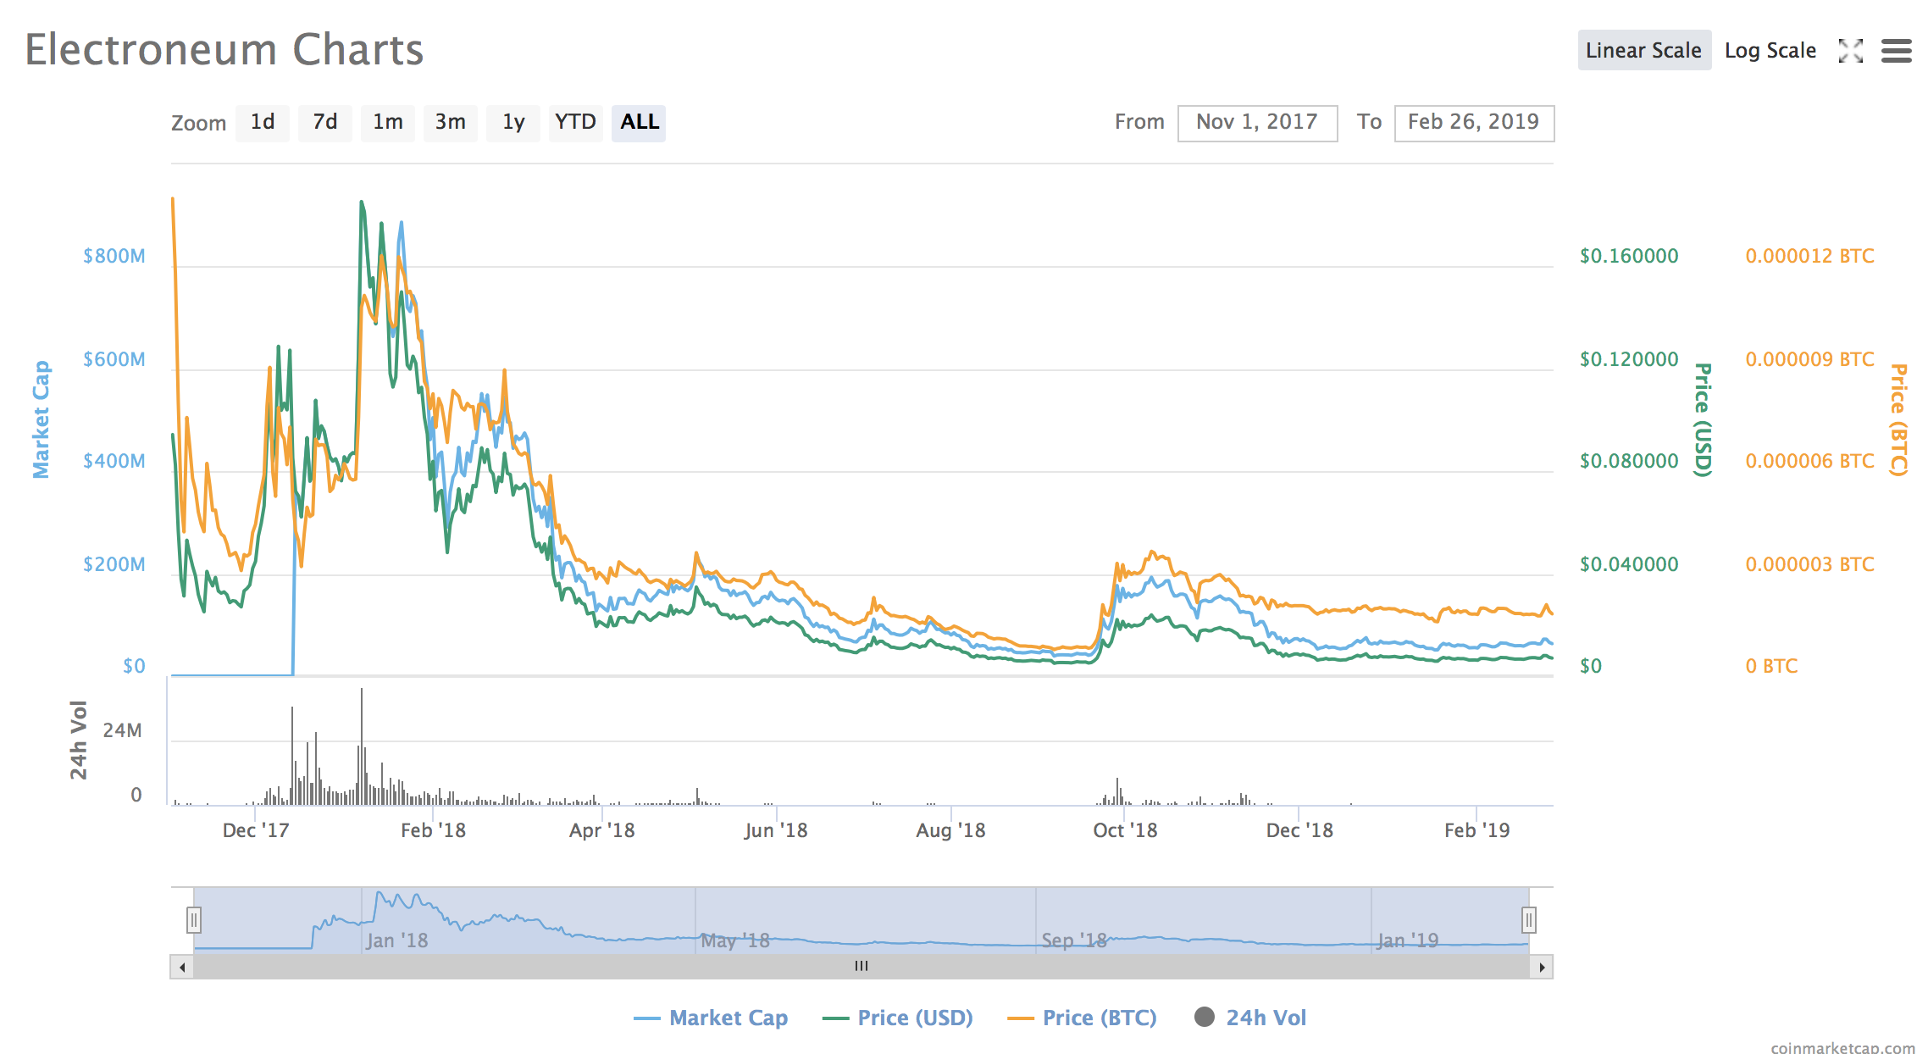Select the YTD zoom option
1928x1054 pixels.
575,123
